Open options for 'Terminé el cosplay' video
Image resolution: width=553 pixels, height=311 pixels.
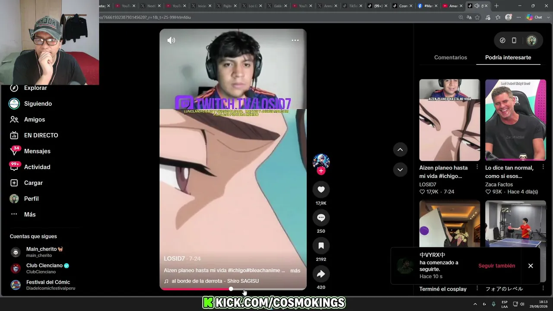point(477,289)
